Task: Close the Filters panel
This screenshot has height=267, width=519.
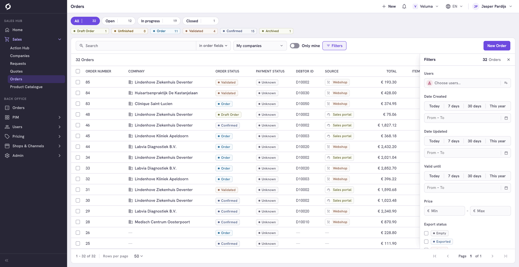Action: pos(509,60)
